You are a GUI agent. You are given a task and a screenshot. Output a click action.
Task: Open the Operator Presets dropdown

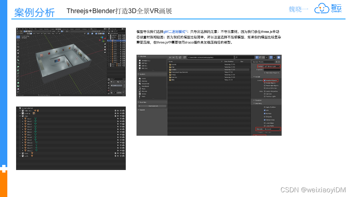(x=264, y=62)
